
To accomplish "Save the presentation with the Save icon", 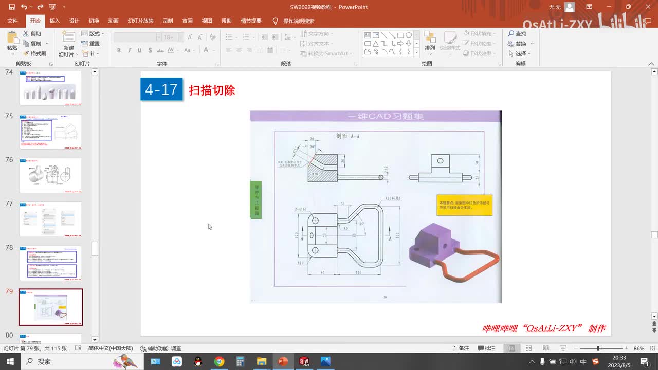I will 11,7.
